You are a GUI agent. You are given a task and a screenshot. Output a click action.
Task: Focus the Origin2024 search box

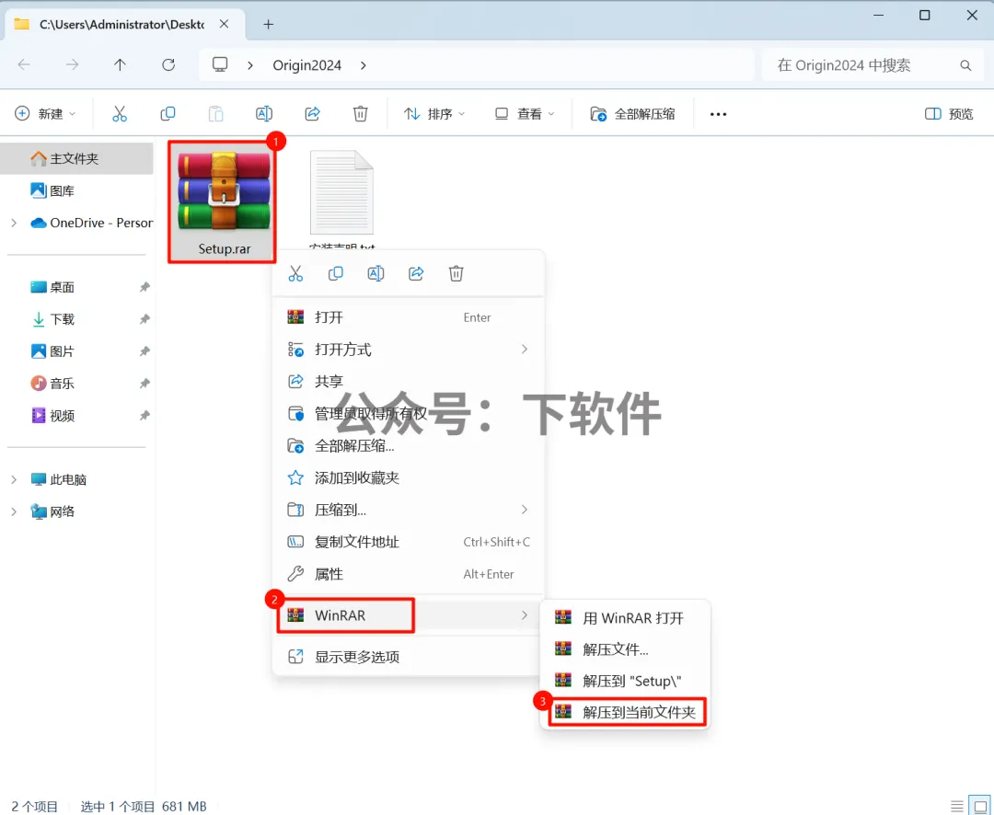coord(873,65)
